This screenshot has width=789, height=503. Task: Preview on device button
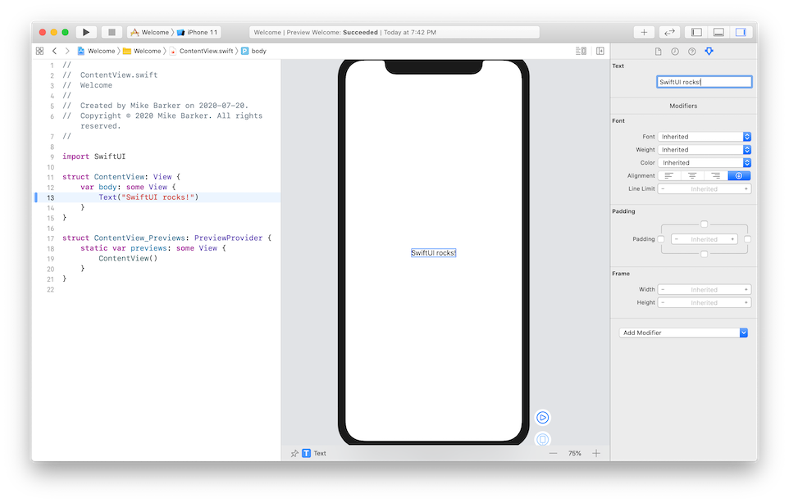pos(542,439)
